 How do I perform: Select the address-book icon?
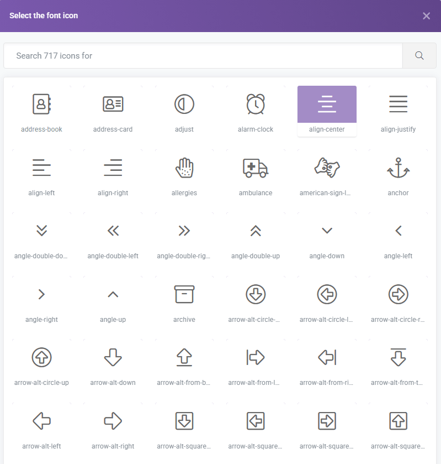click(x=41, y=104)
